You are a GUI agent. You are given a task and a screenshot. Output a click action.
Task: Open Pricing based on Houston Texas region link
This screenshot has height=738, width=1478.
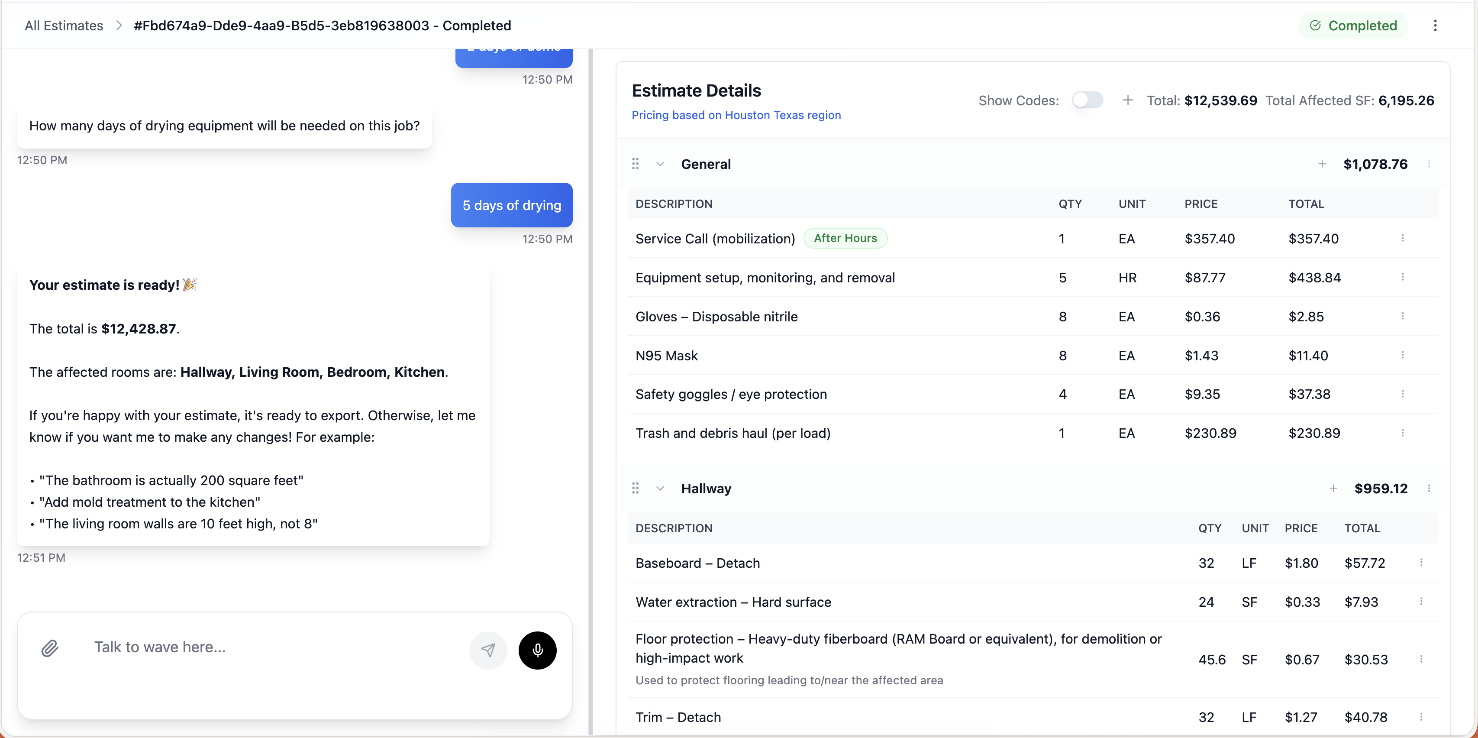[736, 115]
